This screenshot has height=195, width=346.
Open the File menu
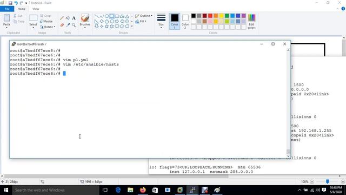tap(7, 9)
